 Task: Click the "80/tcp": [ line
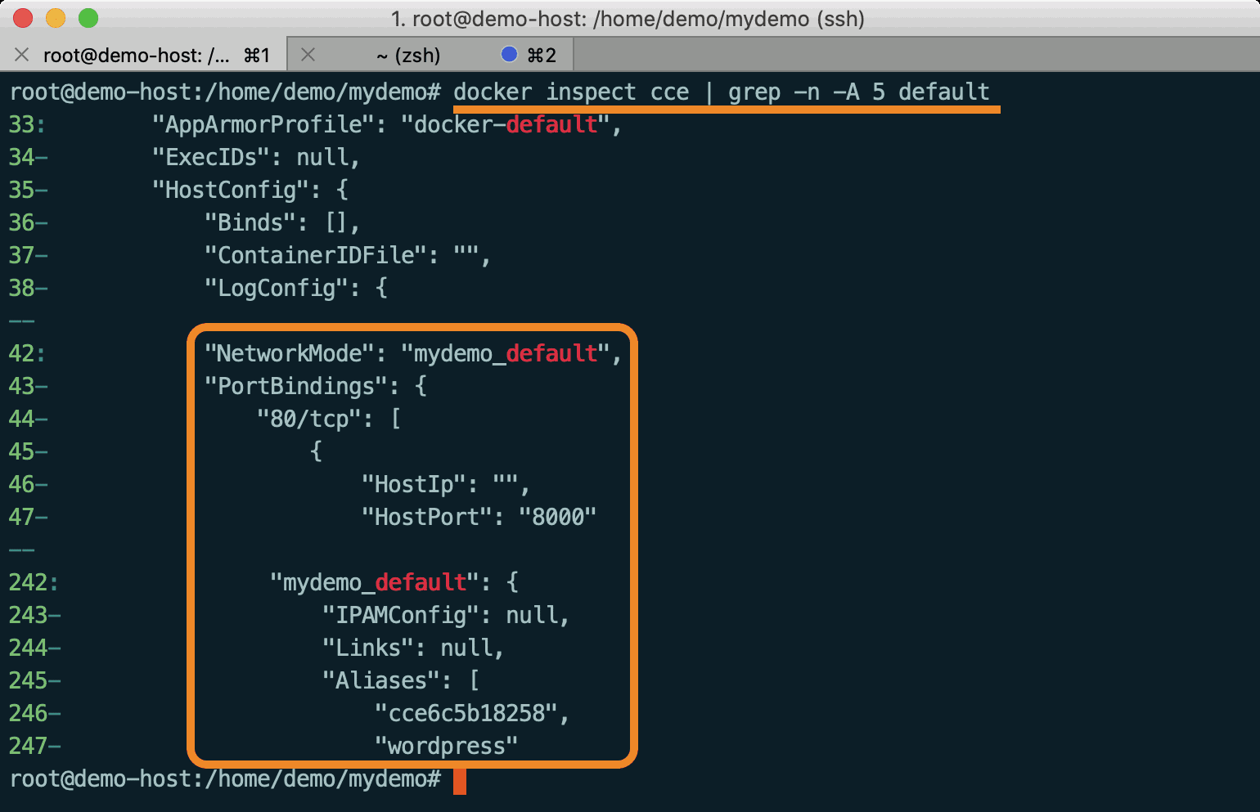pyautogui.click(x=329, y=419)
